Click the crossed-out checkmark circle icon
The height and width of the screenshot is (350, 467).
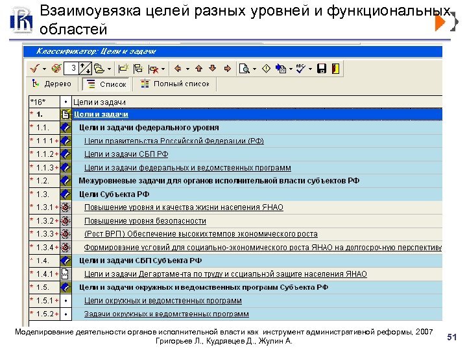(56, 69)
